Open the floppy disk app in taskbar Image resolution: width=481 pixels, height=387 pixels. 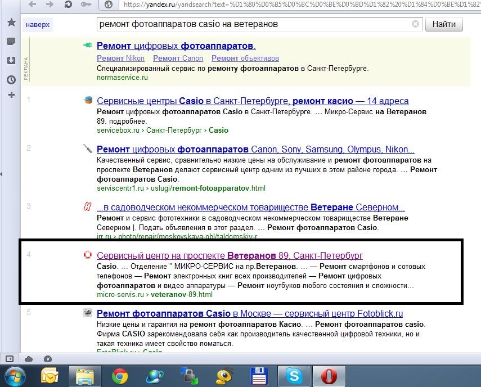259,376
